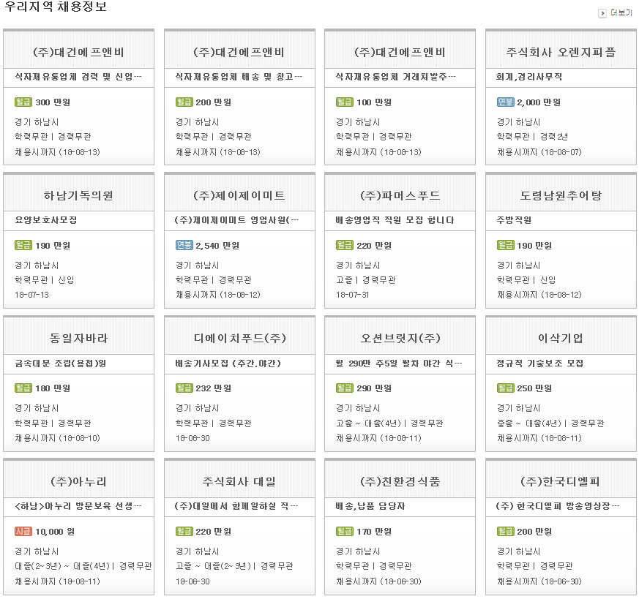This screenshot has height=599, width=639.
Task: Click the 월급 badge in 디에이치푸드(주) card
Action: [184, 388]
